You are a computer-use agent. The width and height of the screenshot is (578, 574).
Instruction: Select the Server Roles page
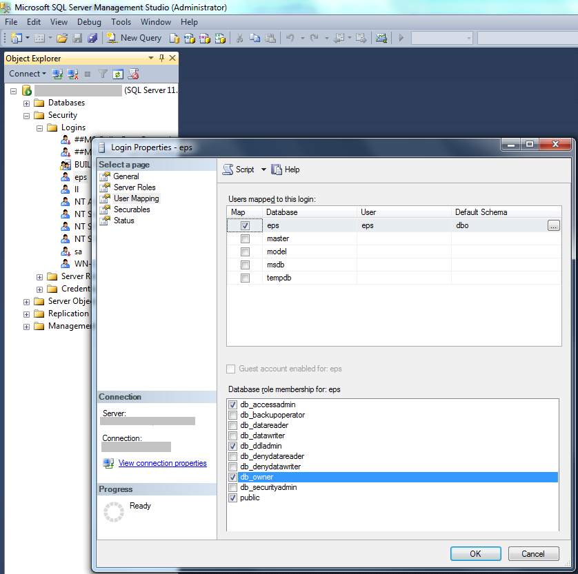[x=134, y=187]
